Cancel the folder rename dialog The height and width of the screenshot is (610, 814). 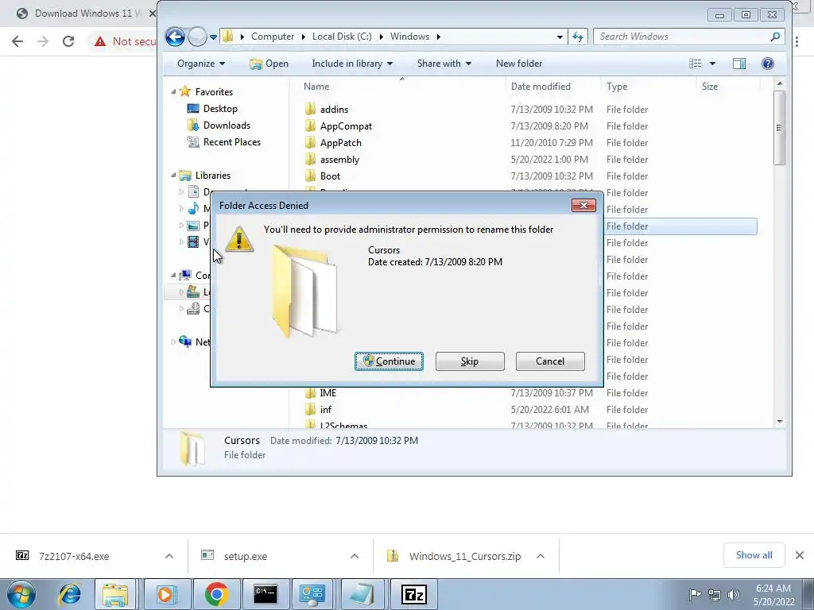(550, 361)
